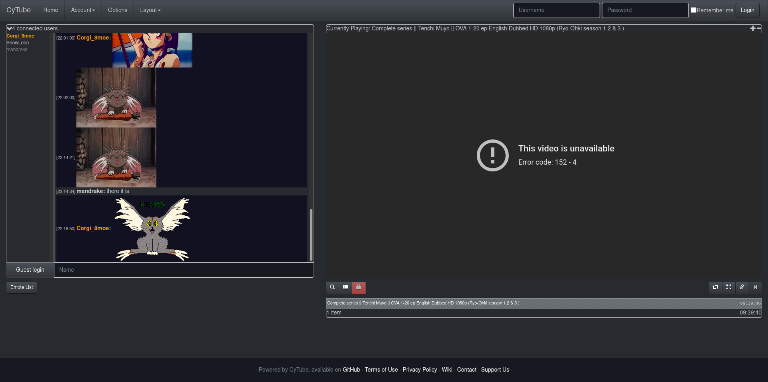This screenshot has height=382, width=768.
Task: Click the red playlist lock icon
Action: 359,287
